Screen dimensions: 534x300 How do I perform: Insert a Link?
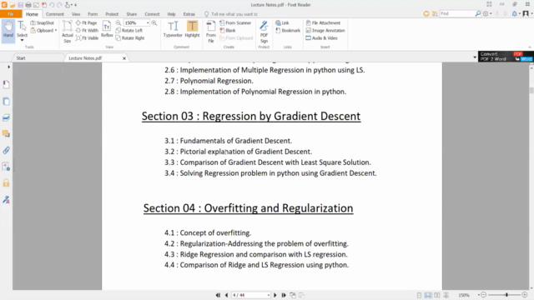pyautogui.click(x=282, y=22)
